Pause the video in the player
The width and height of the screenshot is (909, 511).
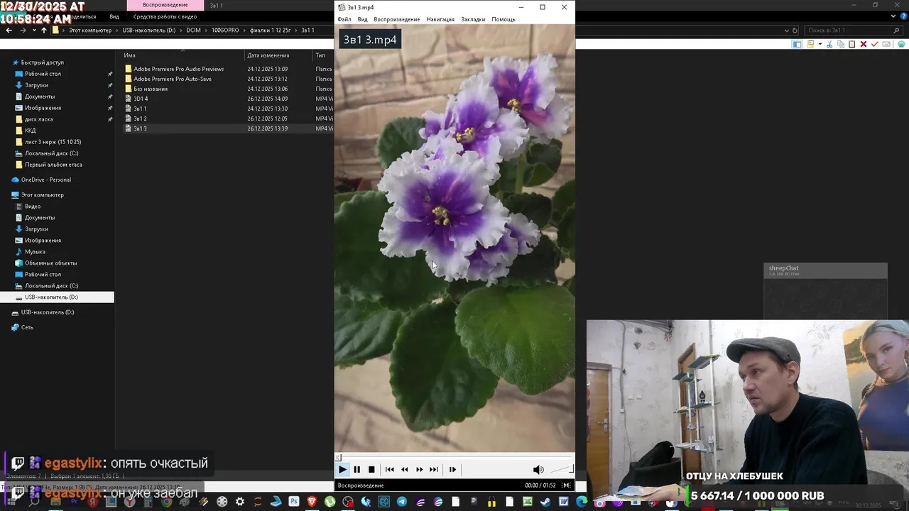click(356, 469)
